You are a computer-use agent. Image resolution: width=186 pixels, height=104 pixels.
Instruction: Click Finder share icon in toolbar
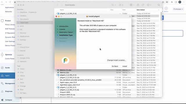pyautogui.click(x=138, y=5)
